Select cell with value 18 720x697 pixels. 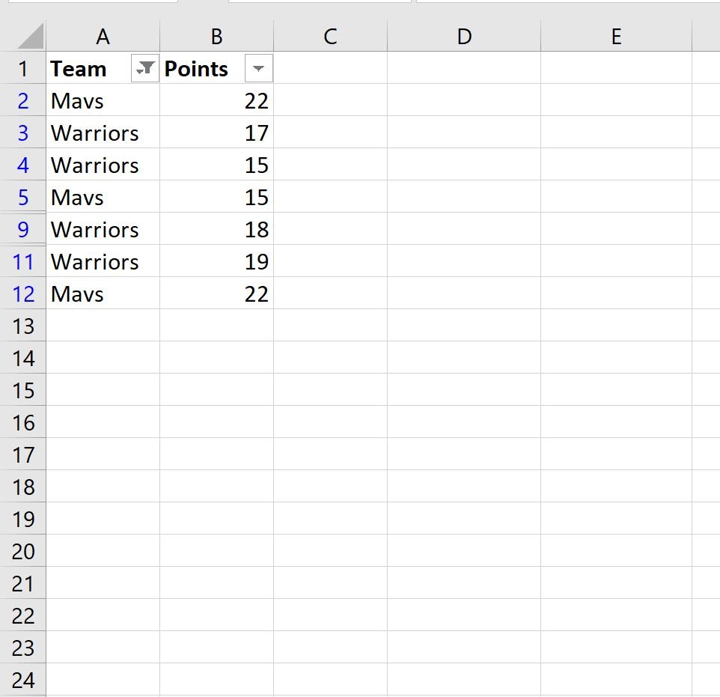217,229
